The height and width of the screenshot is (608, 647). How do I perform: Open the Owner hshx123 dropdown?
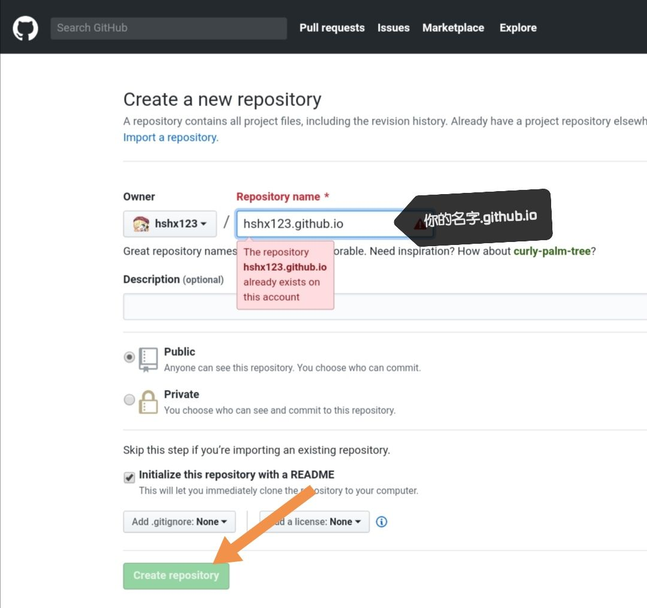tap(170, 223)
